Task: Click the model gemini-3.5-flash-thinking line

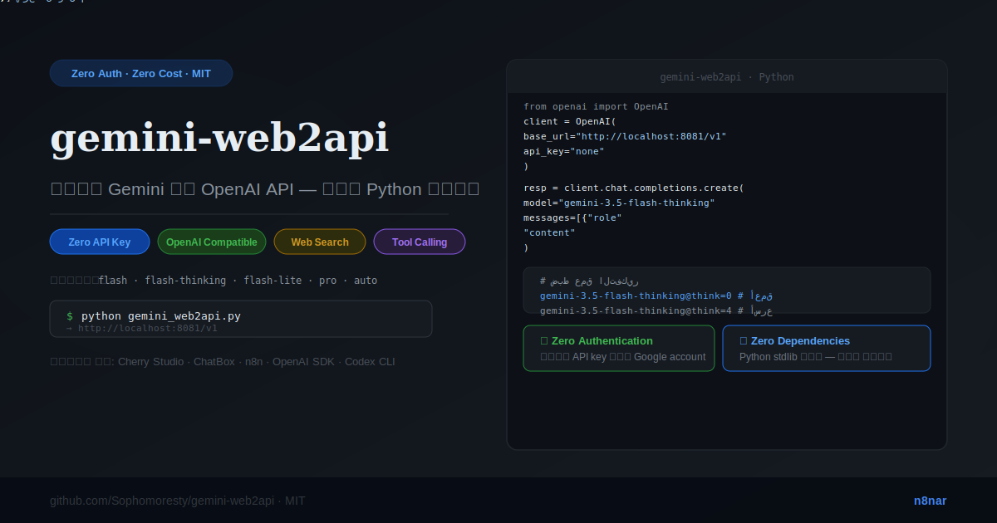Action: pyautogui.click(x=619, y=203)
